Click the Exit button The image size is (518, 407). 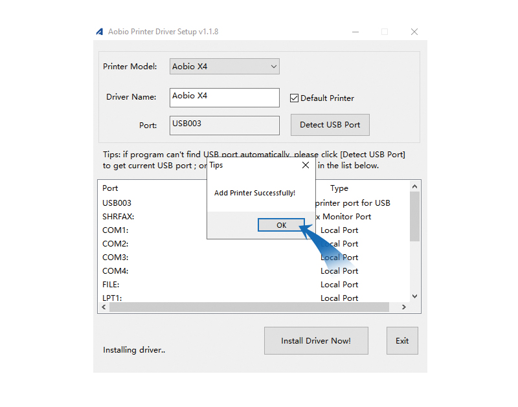402,340
